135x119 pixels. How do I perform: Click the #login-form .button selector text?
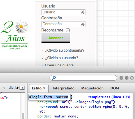coord(49,97)
